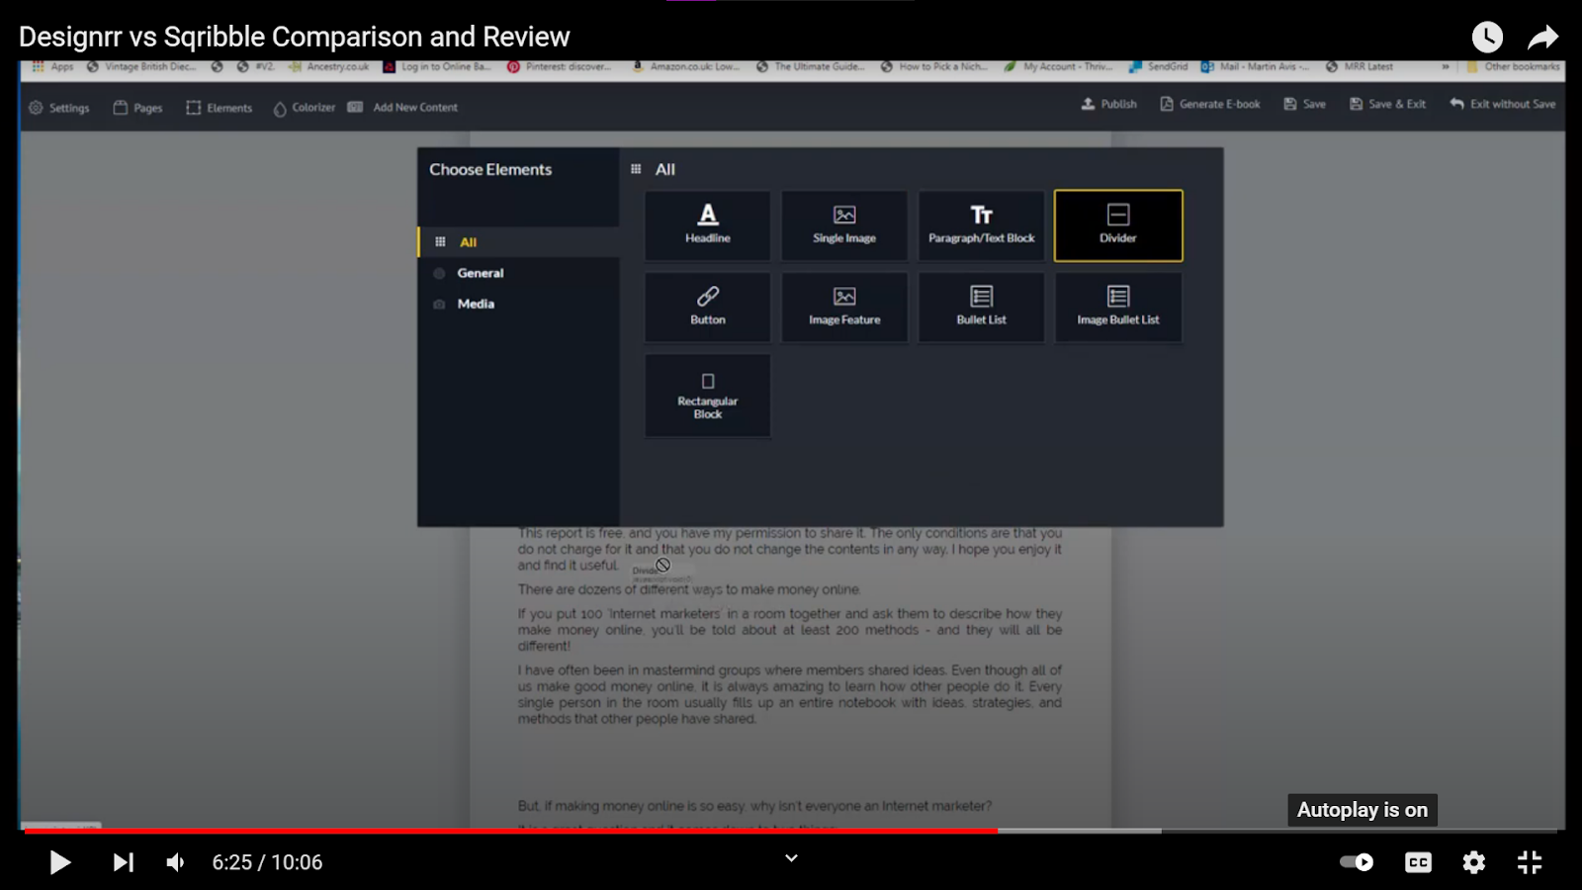Choose the Single Image element tile
The height and width of the screenshot is (890, 1582).
pos(844,225)
